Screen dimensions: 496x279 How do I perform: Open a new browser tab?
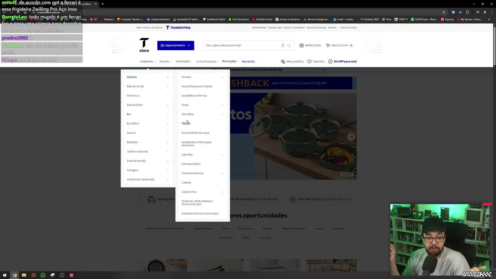coord(102,4)
